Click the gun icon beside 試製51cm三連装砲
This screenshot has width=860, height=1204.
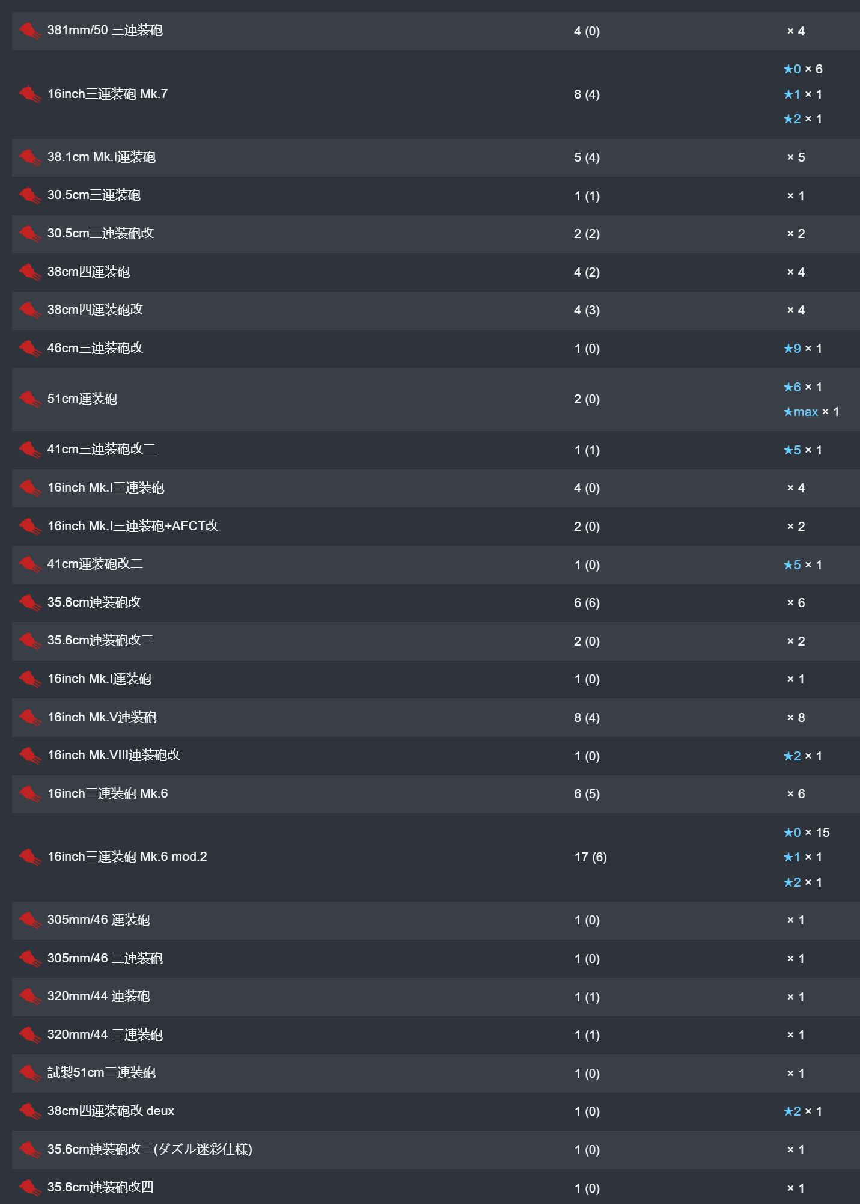coord(29,1073)
